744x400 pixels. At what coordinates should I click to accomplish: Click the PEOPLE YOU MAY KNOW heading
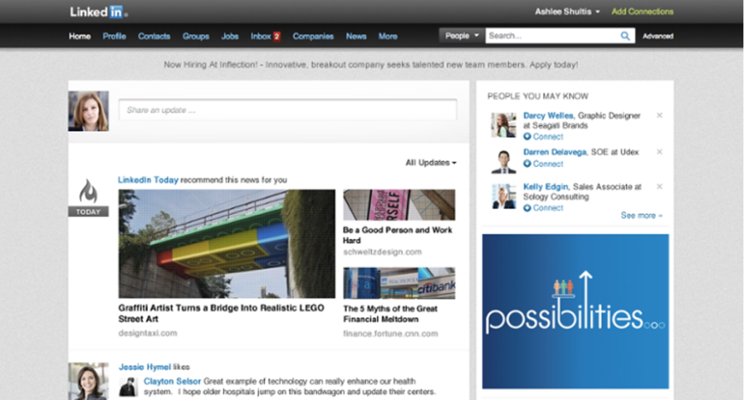click(x=538, y=97)
